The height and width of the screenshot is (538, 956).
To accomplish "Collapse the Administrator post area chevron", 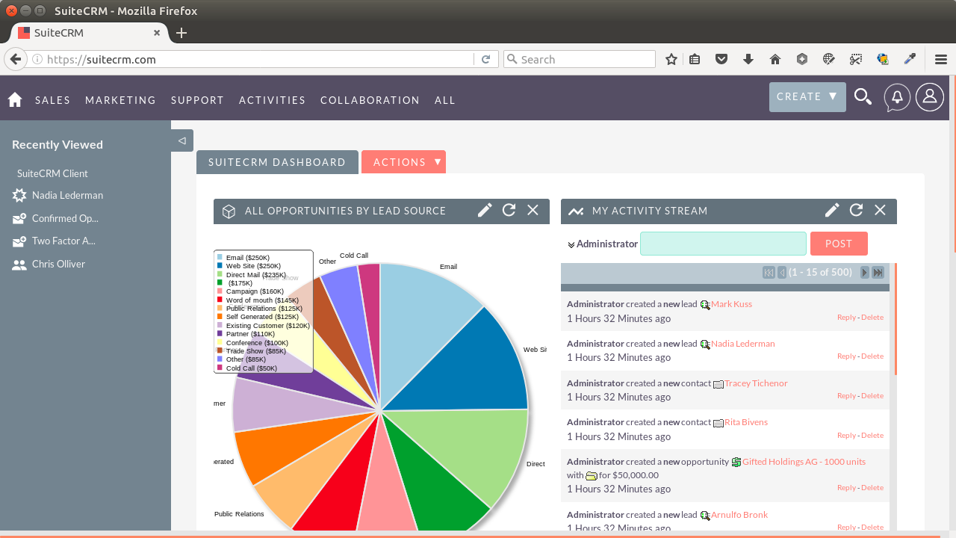I will click(x=571, y=244).
